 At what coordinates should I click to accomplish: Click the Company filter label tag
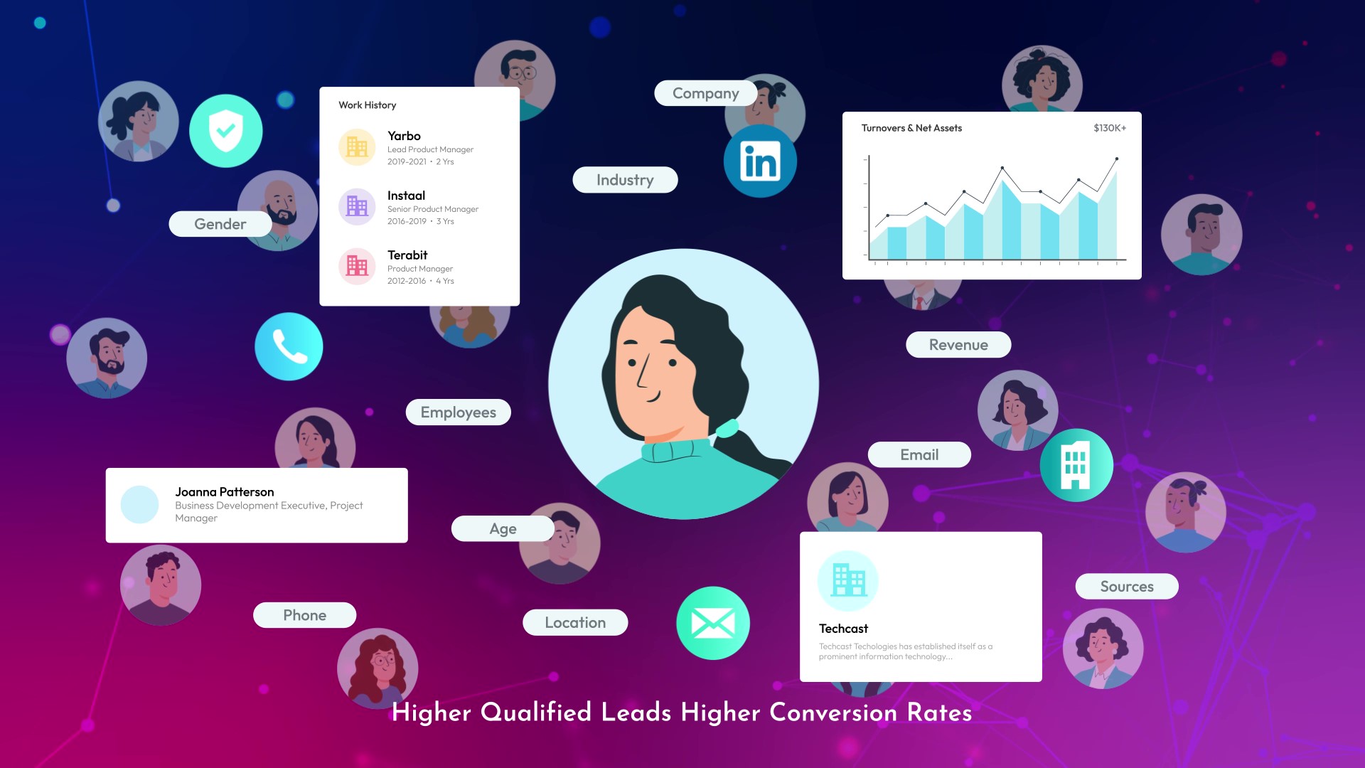pyautogui.click(x=705, y=92)
